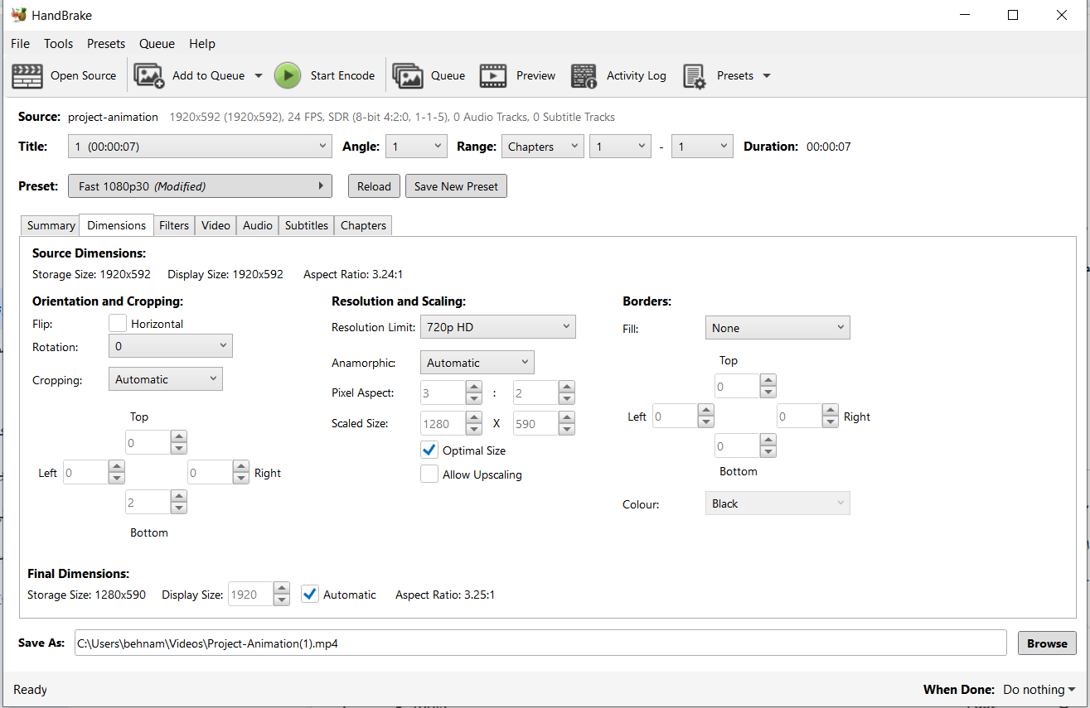Open the Queue menu in menu bar
The image size is (1090, 708).
click(157, 44)
